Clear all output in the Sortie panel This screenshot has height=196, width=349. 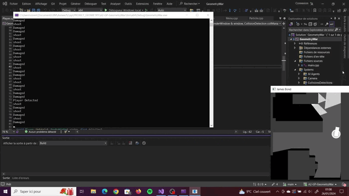pos(130,143)
